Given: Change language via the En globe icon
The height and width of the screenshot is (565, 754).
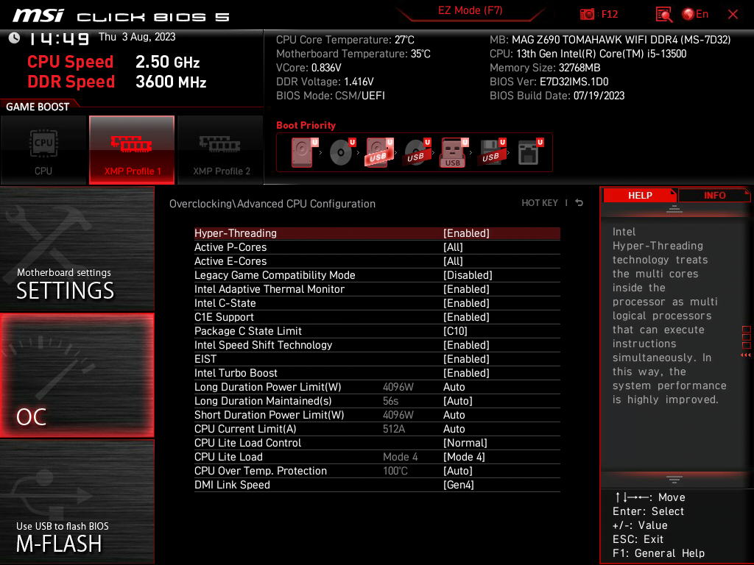Looking at the screenshot, I should tap(695, 15).
